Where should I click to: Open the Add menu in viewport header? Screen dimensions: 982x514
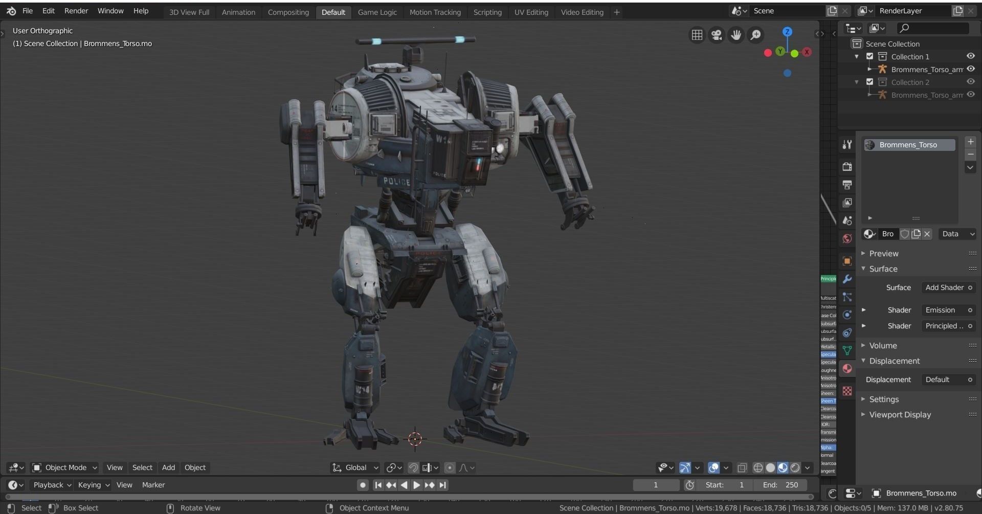pyautogui.click(x=168, y=467)
